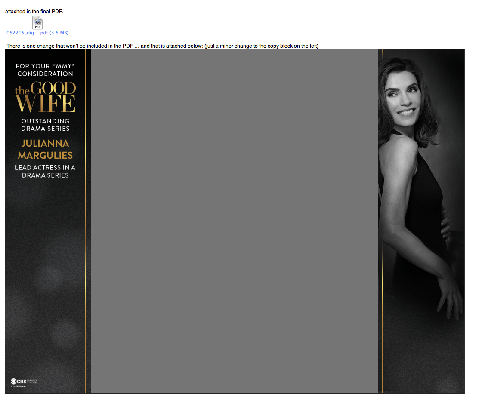Click the 'FOR YOUR EMMY CONSIDERATION' heading
The width and height of the screenshot is (482, 400).
[x=45, y=70]
